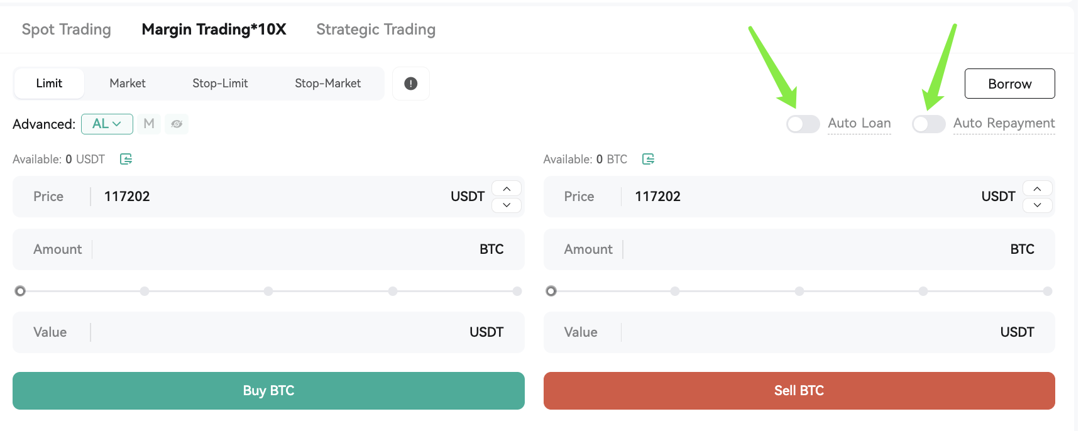Switch to Spot Trading tab
The width and height of the screenshot is (1081, 431).
coord(67,30)
